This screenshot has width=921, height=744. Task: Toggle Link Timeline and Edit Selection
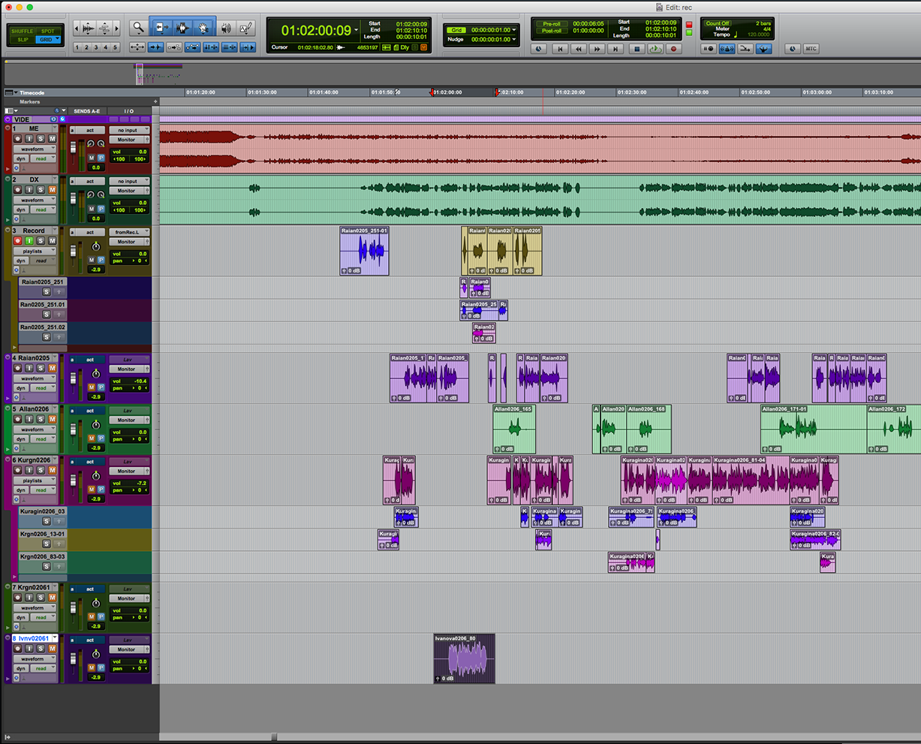[210, 47]
